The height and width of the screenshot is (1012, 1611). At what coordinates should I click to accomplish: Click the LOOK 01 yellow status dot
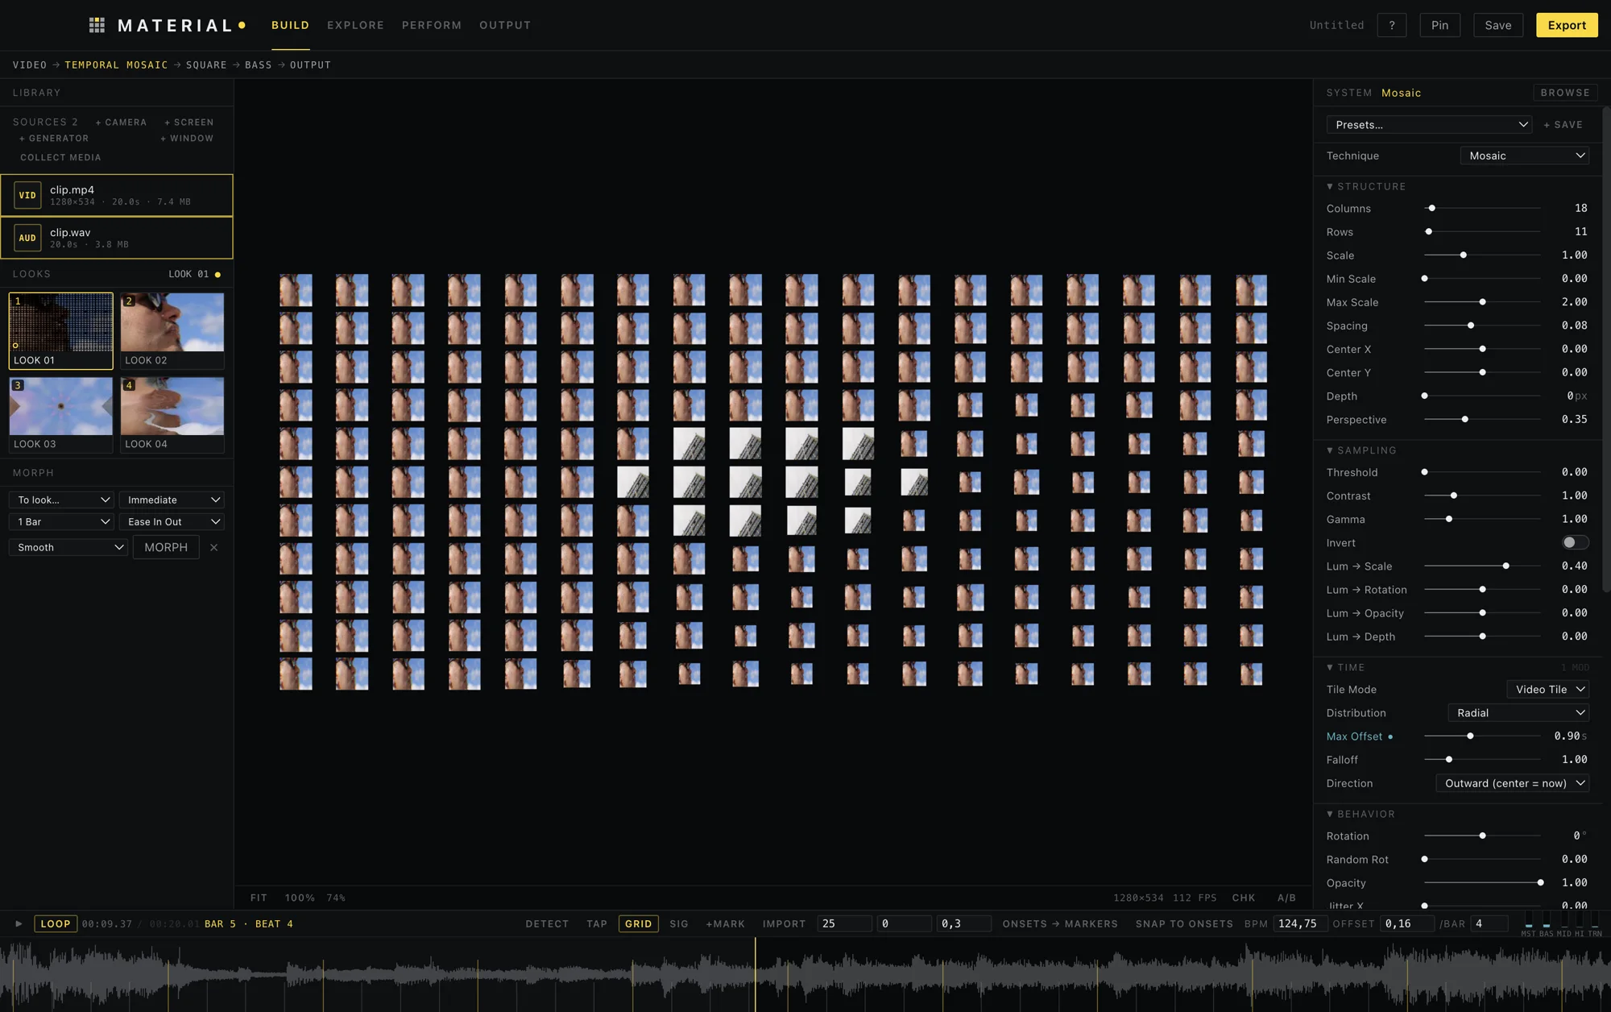[217, 275]
